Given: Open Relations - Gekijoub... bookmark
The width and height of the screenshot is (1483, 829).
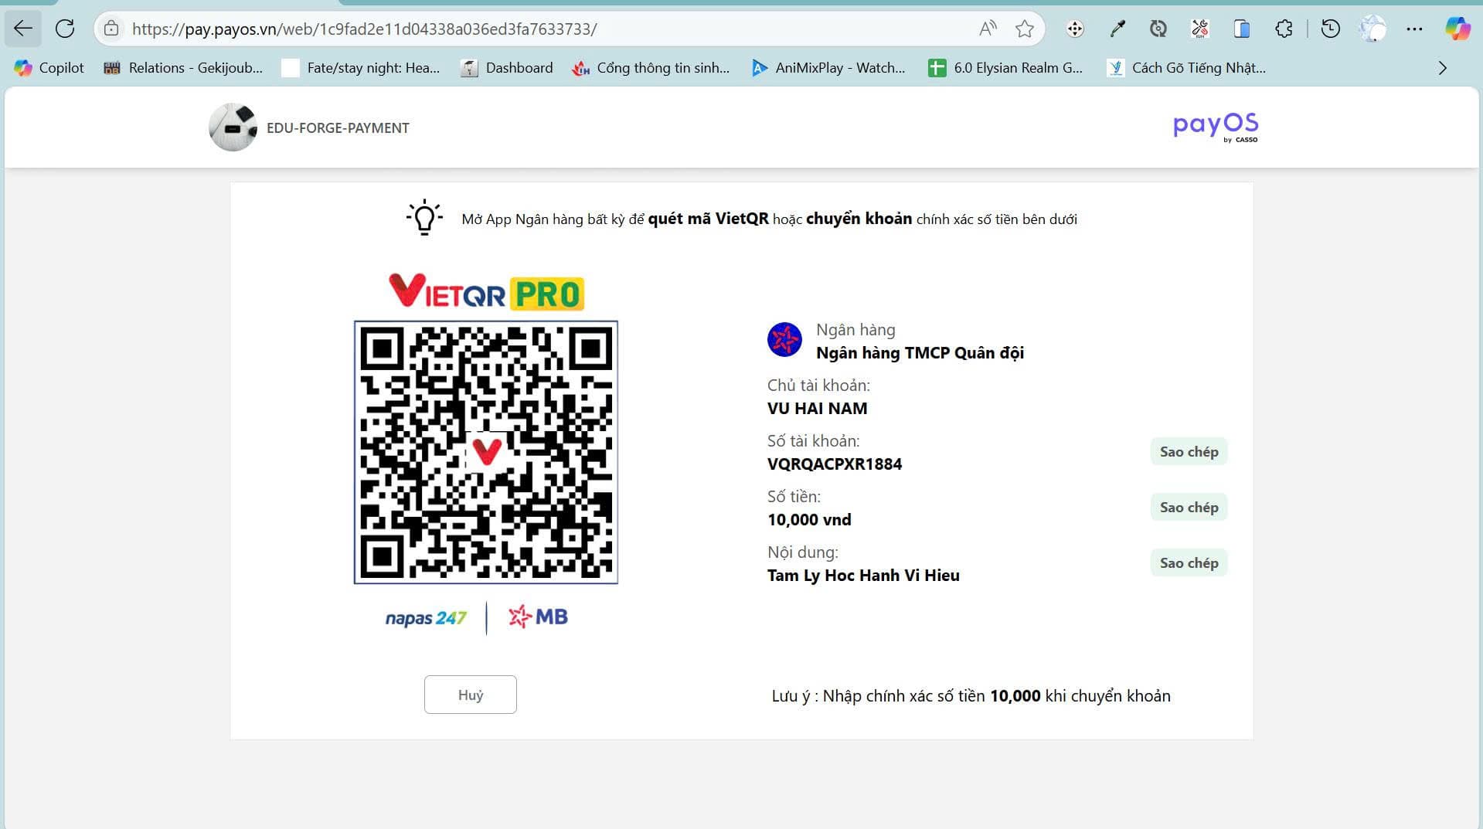Looking at the screenshot, I should click(183, 68).
